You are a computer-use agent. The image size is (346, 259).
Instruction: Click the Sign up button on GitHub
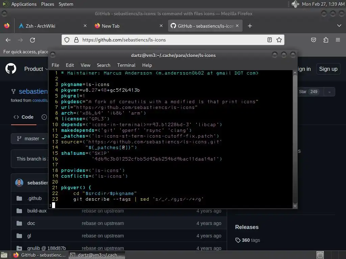(328, 69)
